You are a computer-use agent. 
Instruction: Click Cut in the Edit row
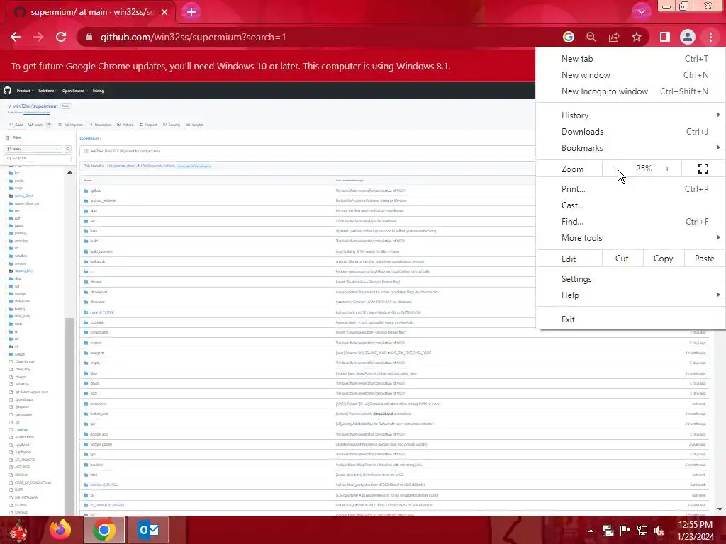[622, 259]
